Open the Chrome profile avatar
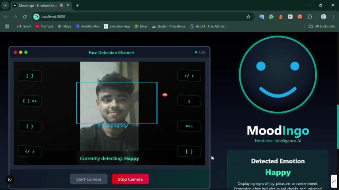 click(x=324, y=17)
